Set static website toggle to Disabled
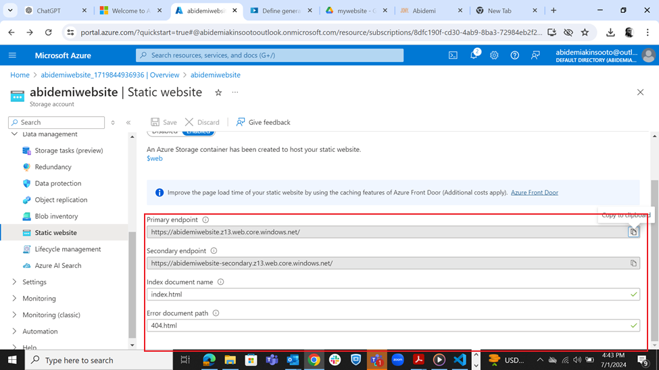The height and width of the screenshot is (370, 659). pyautogui.click(x=165, y=133)
